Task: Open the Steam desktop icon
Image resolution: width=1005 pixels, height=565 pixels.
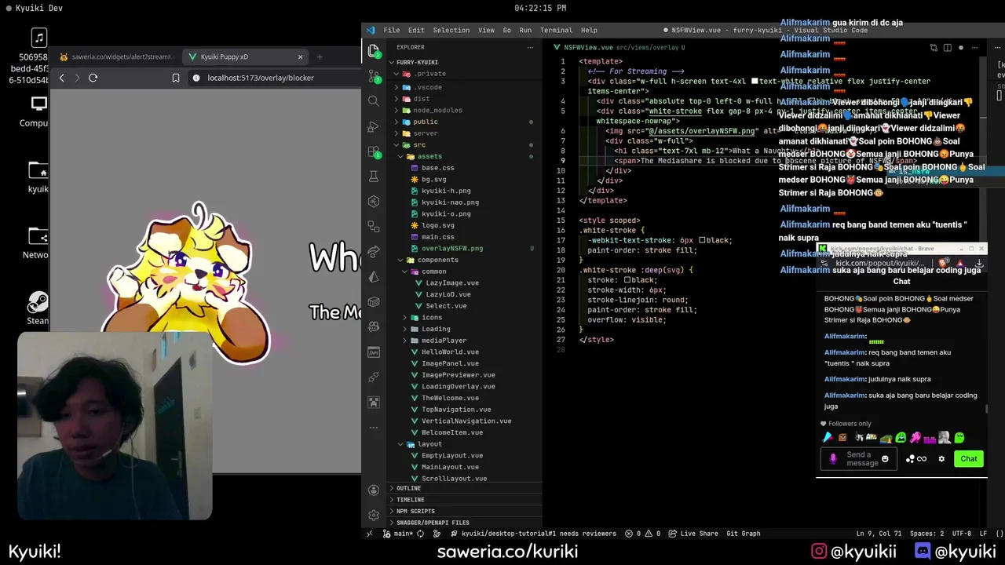Action: point(38,308)
